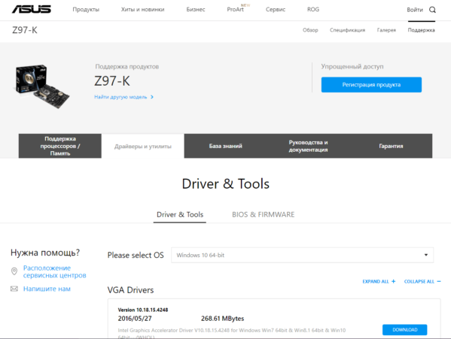Open the Сервис menu
Image resolution: width=451 pixels, height=339 pixels.
tap(276, 10)
